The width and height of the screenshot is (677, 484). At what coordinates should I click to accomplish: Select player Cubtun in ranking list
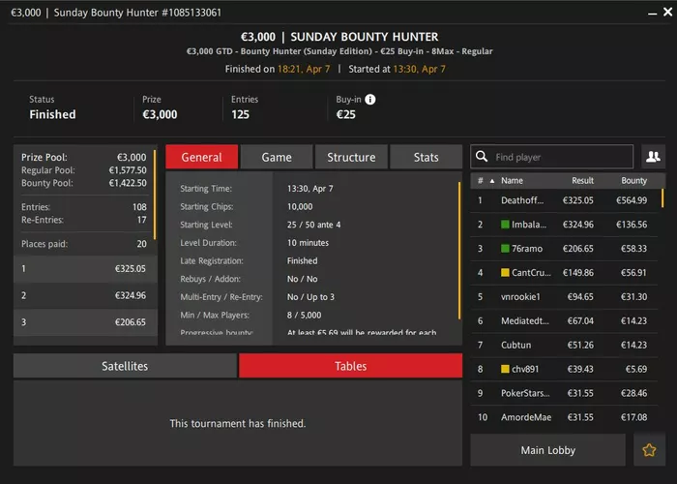[564, 345]
